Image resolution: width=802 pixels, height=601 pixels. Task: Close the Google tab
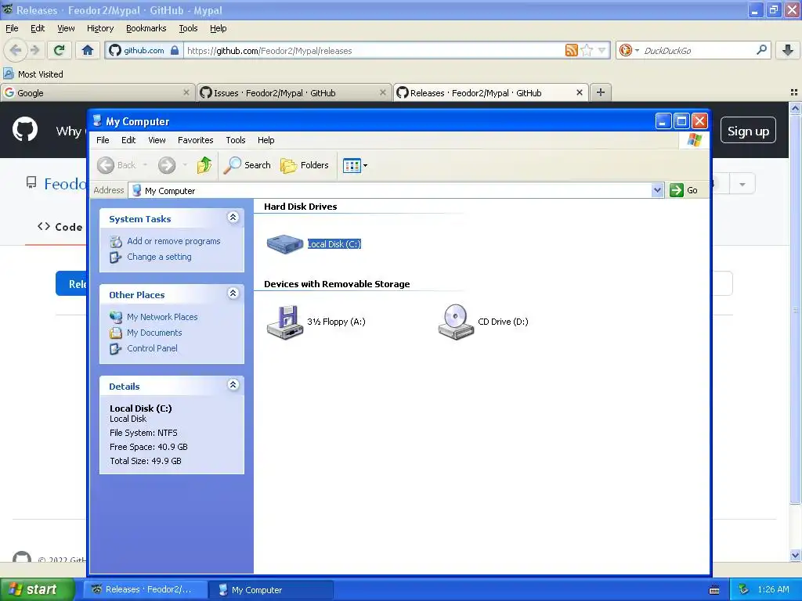(186, 92)
